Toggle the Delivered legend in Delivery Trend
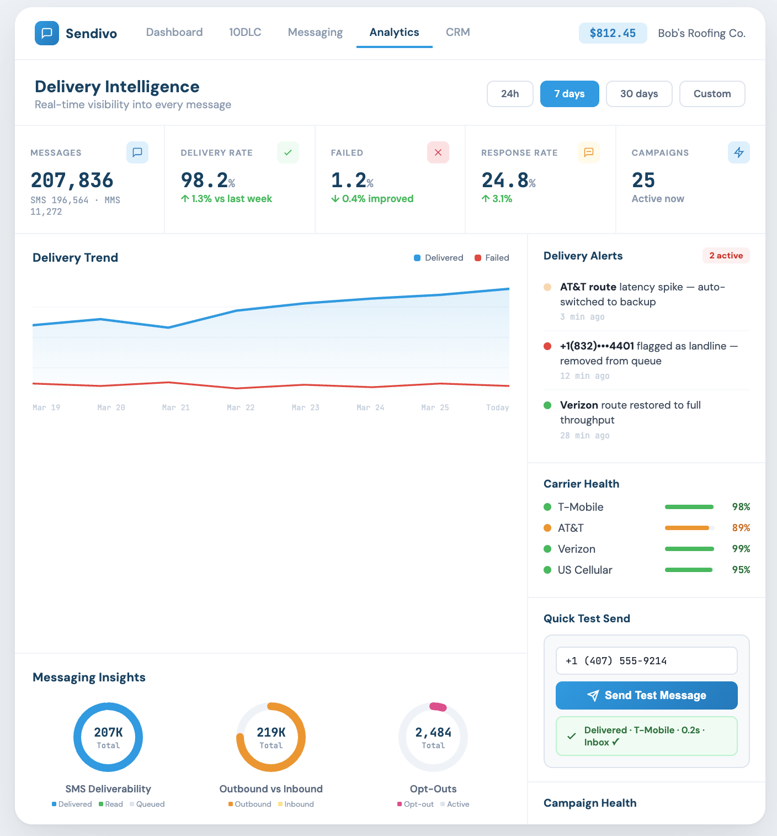This screenshot has height=836, width=777. (x=438, y=257)
